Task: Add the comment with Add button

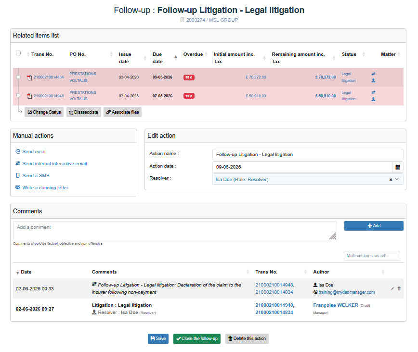Action: pyautogui.click(x=374, y=226)
